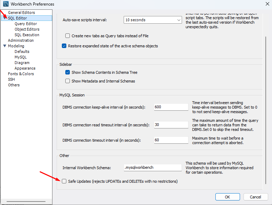This screenshot has height=205, width=272.
Task: Click the Auto-save scripts interval label
Action: click(85, 20)
